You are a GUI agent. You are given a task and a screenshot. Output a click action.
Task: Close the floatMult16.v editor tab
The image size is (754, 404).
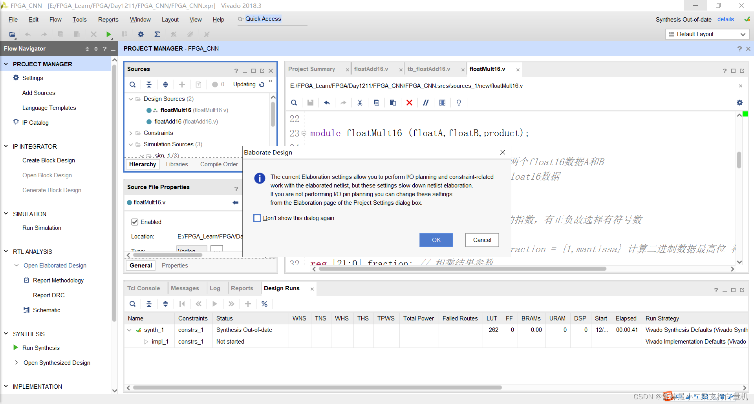click(x=518, y=70)
